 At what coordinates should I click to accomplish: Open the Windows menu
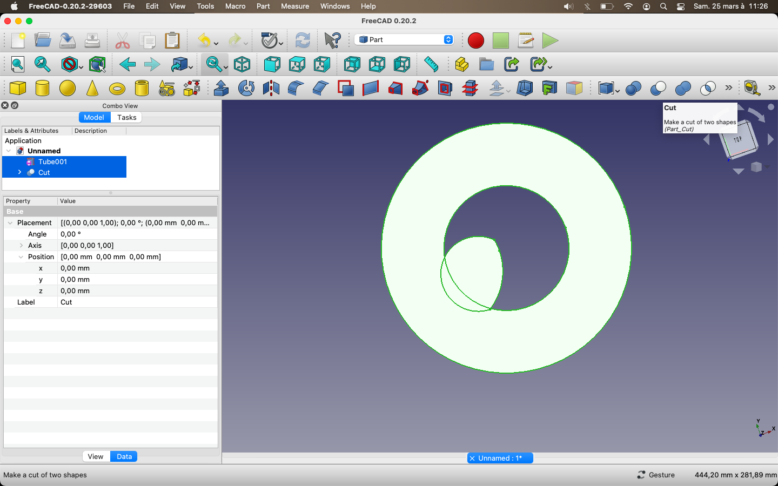[x=335, y=6]
